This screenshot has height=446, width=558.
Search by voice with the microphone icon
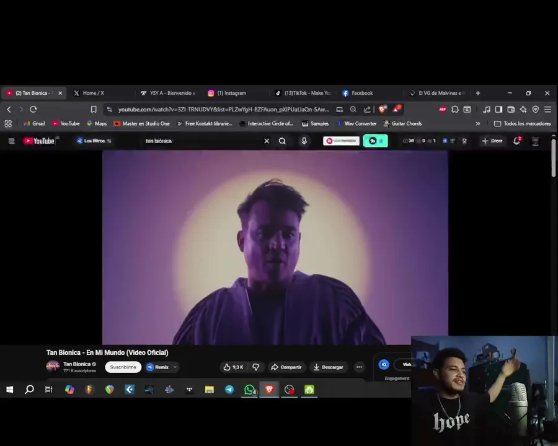(x=304, y=141)
